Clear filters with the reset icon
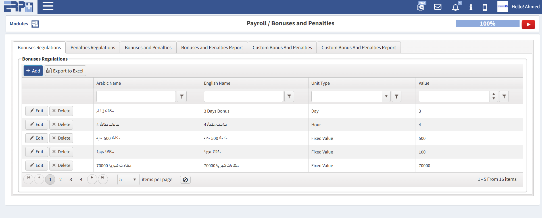 pos(185,180)
